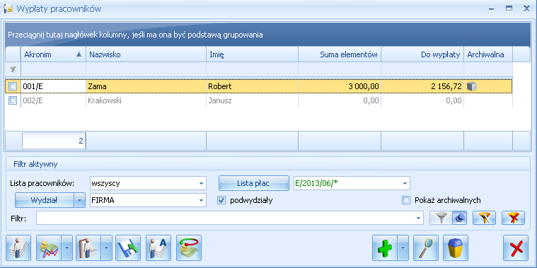
Task: Close window with red X button
Action: tap(516, 247)
